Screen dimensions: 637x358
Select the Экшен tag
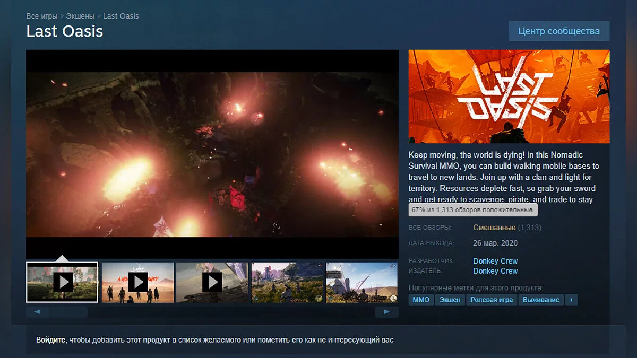point(450,300)
